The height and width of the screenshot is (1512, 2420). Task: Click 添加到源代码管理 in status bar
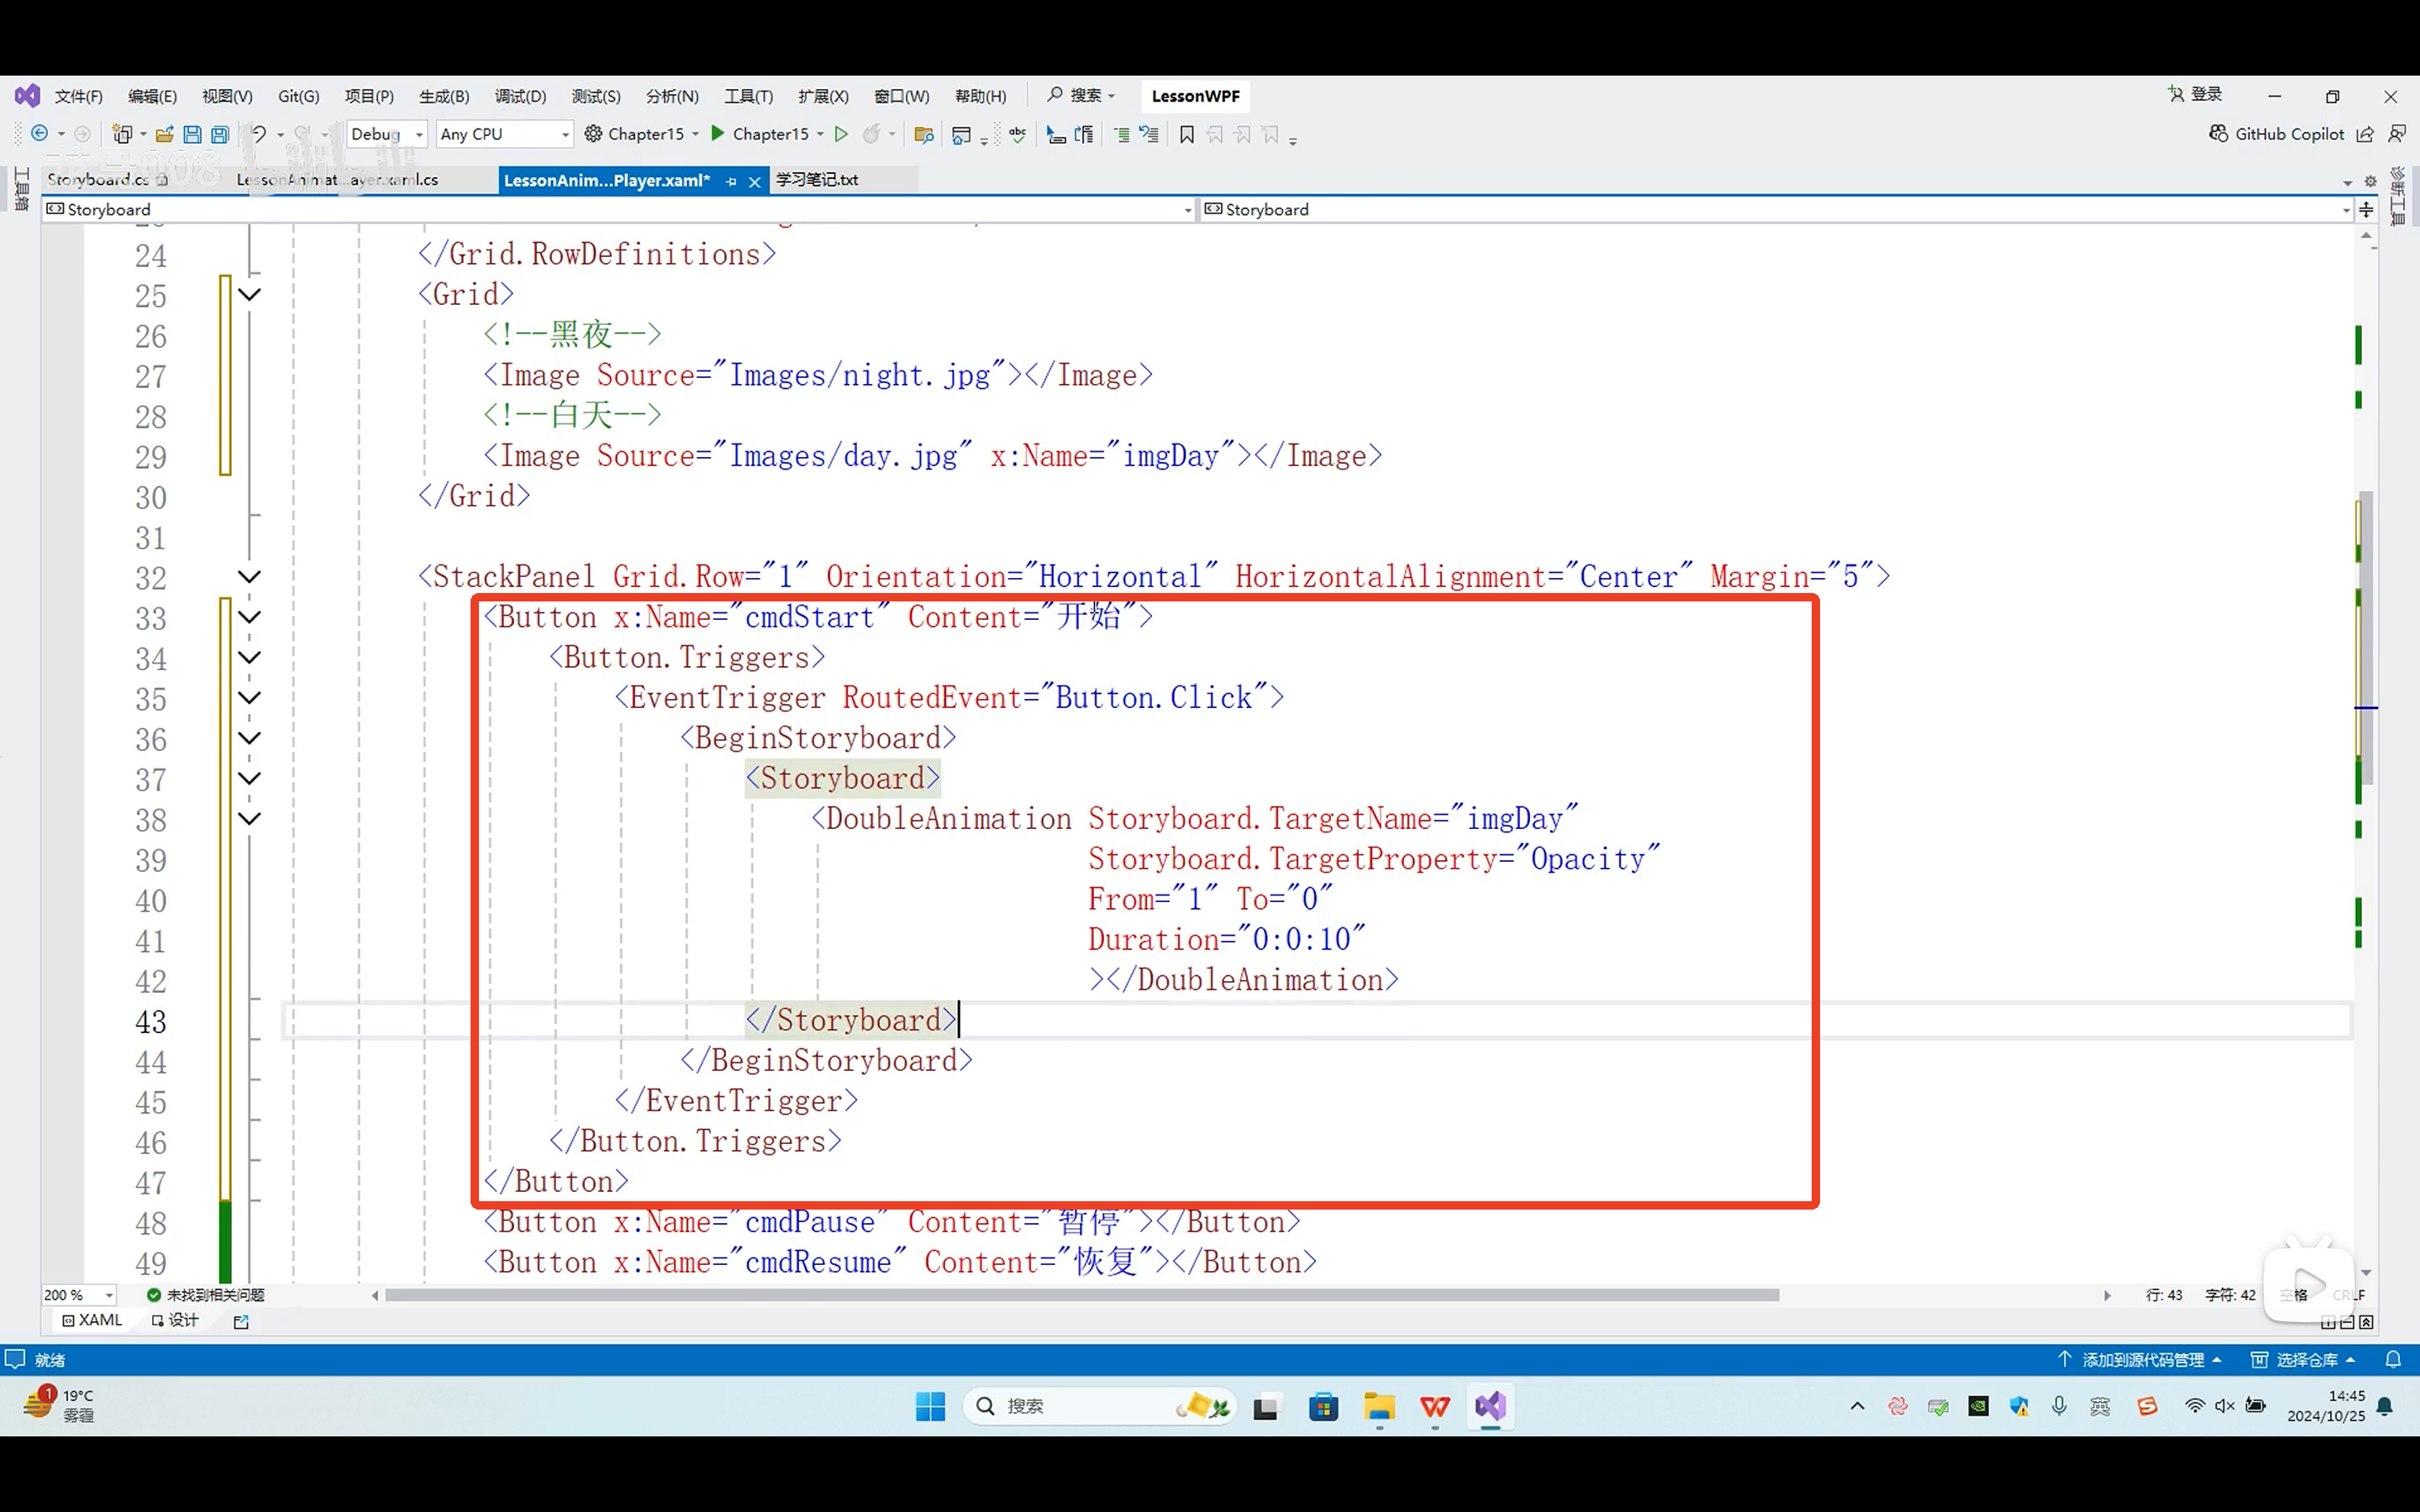point(2141,1360)
